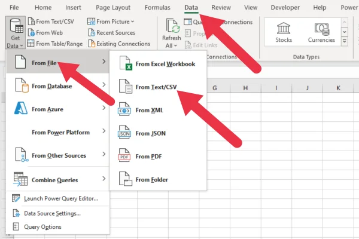The width and height of the screenshot is (359, 239).
Task: Click the Refresh All icon
Action: [173, 26]
